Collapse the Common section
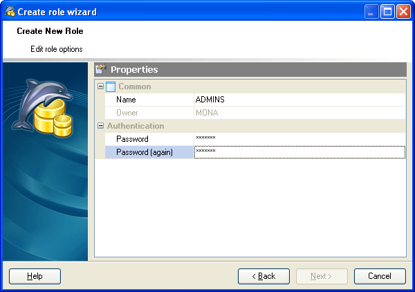The image size is (415, 292). click(x=100, y=86)
